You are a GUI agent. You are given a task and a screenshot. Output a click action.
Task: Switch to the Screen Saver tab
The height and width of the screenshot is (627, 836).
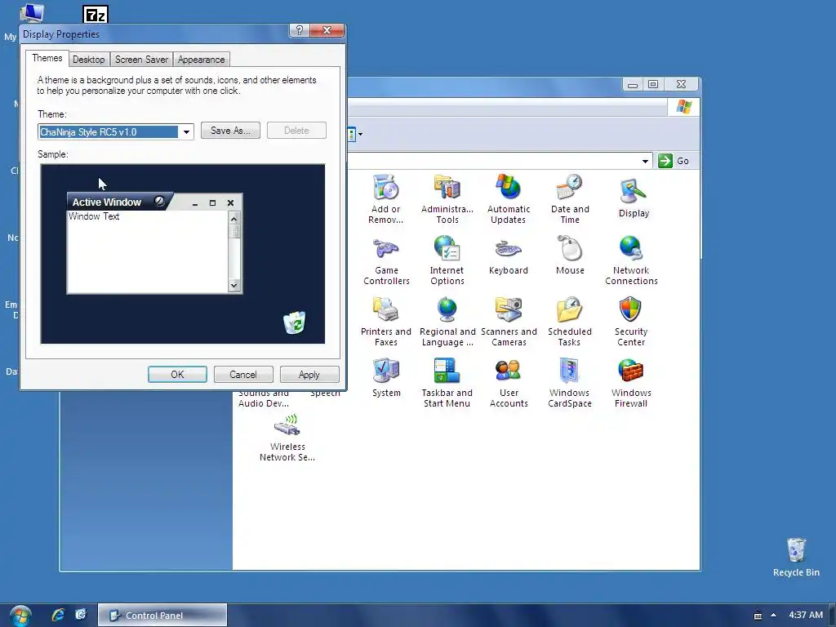pos(141,60)
